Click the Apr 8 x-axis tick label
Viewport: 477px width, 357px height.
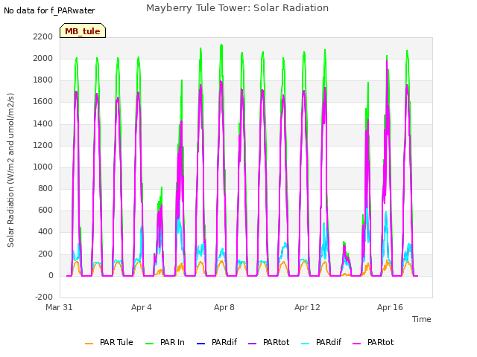pos(224,307)
